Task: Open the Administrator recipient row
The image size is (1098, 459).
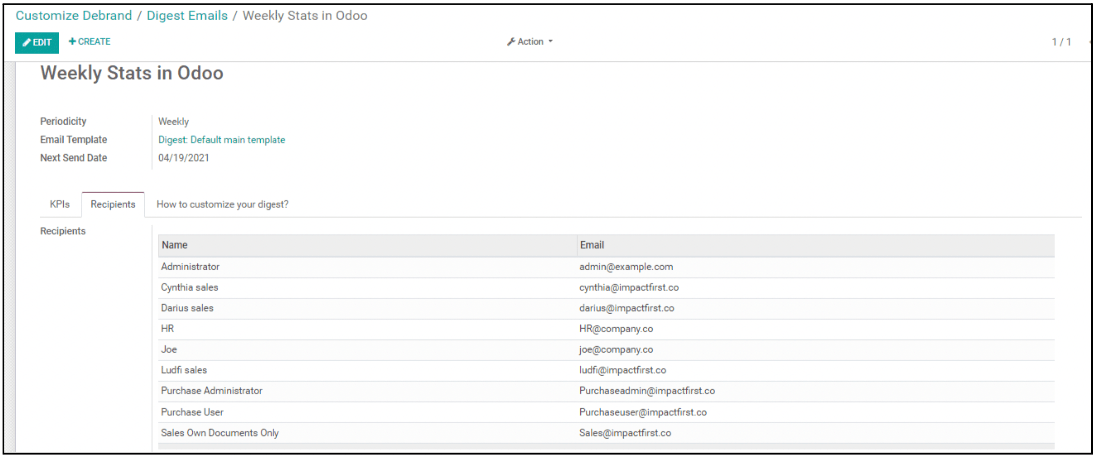Action: coord(190,267)
